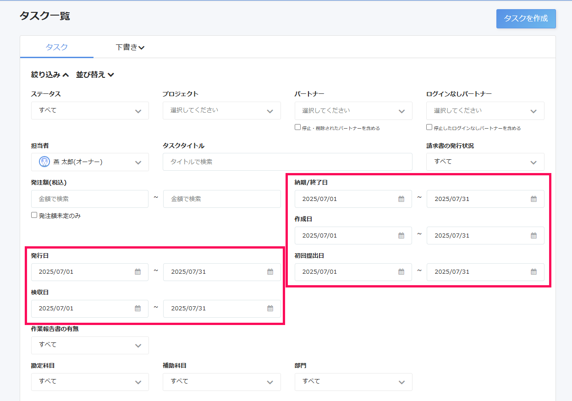Check 停止したログインなしパートナーを含める checkbox
The height and width of the screenshot is (401, 572).
[x=429, y=127]
